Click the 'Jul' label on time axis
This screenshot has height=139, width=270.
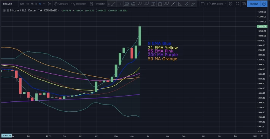(x=148, y=136)
